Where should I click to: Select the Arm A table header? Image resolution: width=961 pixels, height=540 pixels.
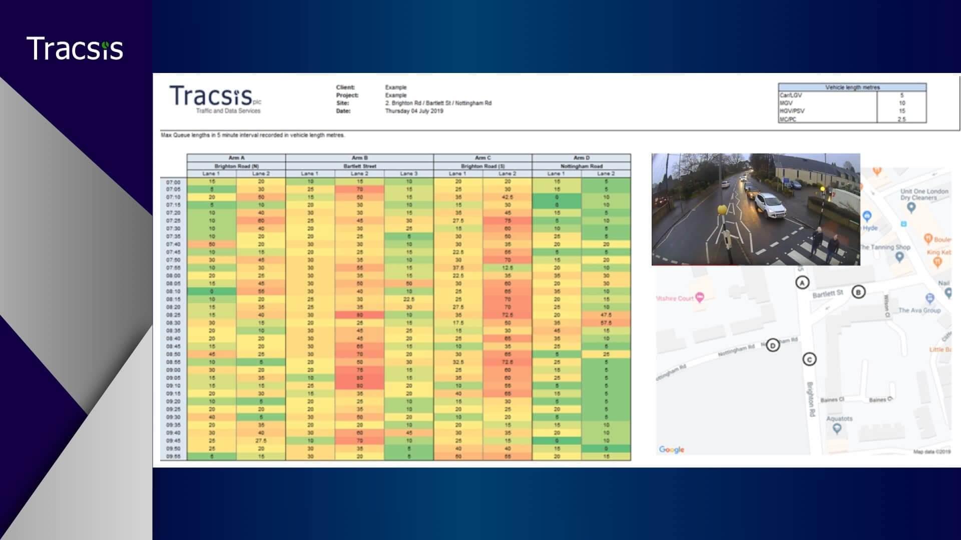(236, 158)
